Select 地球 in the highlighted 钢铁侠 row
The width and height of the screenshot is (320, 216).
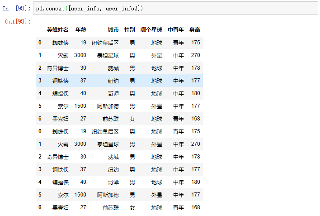(157, 81)
